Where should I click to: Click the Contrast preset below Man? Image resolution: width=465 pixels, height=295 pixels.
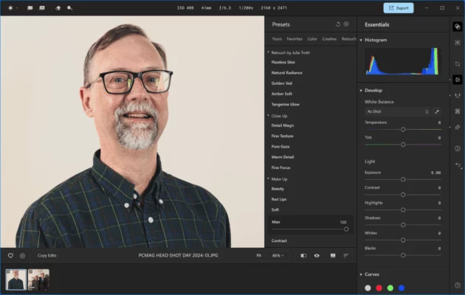(279, 240)
